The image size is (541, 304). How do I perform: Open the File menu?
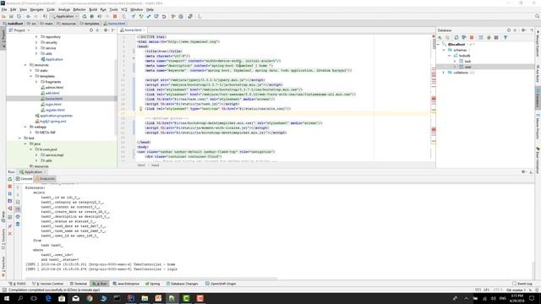tap(4, 9)
